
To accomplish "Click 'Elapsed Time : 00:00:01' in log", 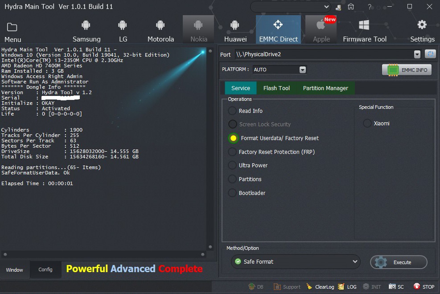I will click(37, 183).
